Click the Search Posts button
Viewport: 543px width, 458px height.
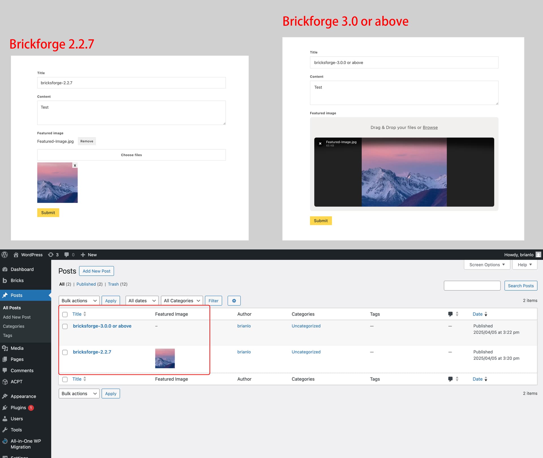pyautogui.click(x=521, y=286)
